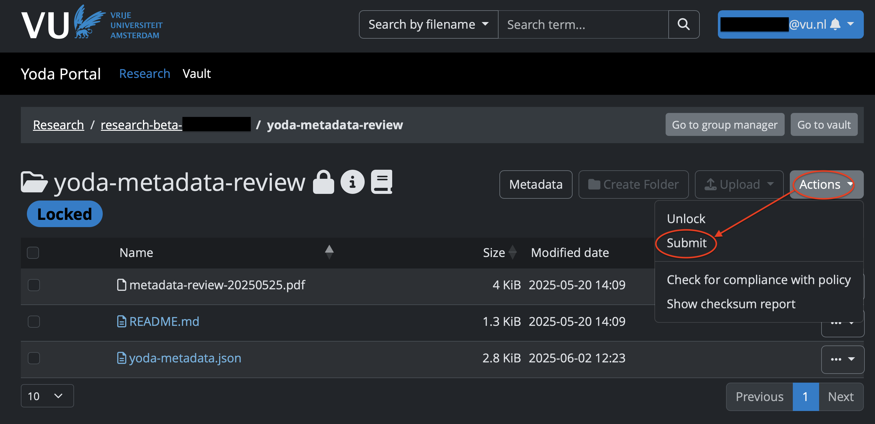Click the 1.3 KiB size value
Image resolution: width=875 pixels, height=424 pixels.
[x=502, y=322]
